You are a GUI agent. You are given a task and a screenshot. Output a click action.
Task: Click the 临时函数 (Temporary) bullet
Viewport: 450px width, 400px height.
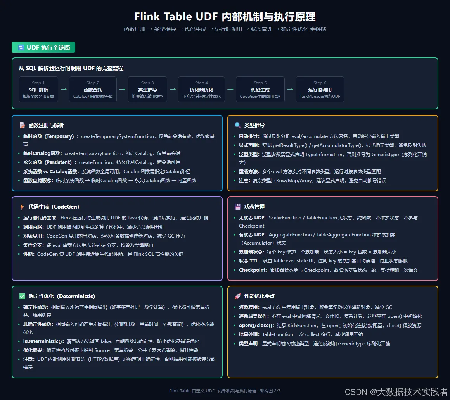[119, 140]
